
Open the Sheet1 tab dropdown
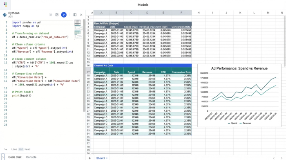coord(107,158)
